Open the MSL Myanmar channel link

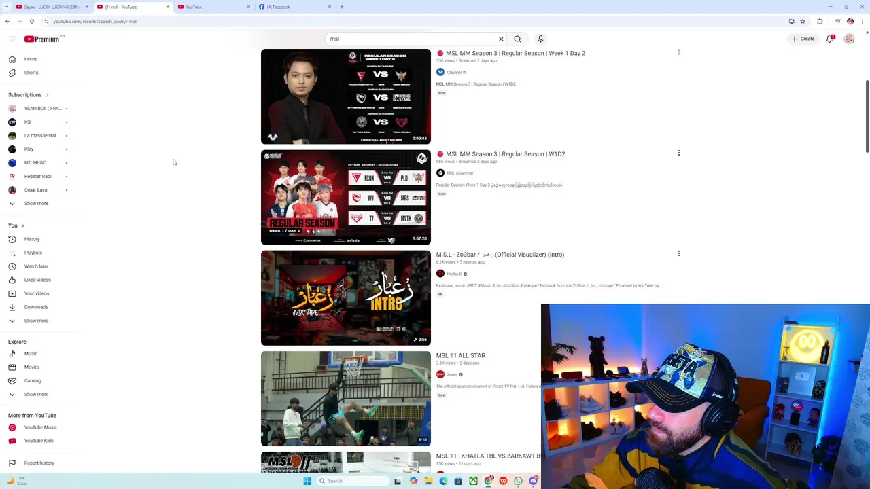pos(459,173)
